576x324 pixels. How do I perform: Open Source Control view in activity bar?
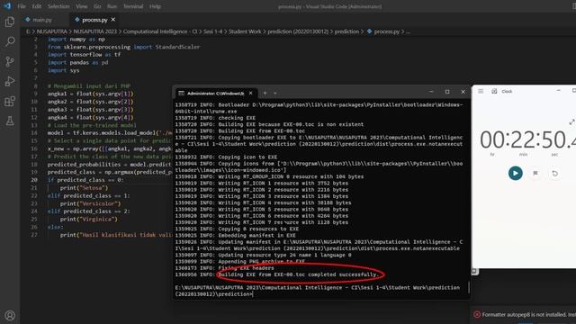tap(10, 61)
